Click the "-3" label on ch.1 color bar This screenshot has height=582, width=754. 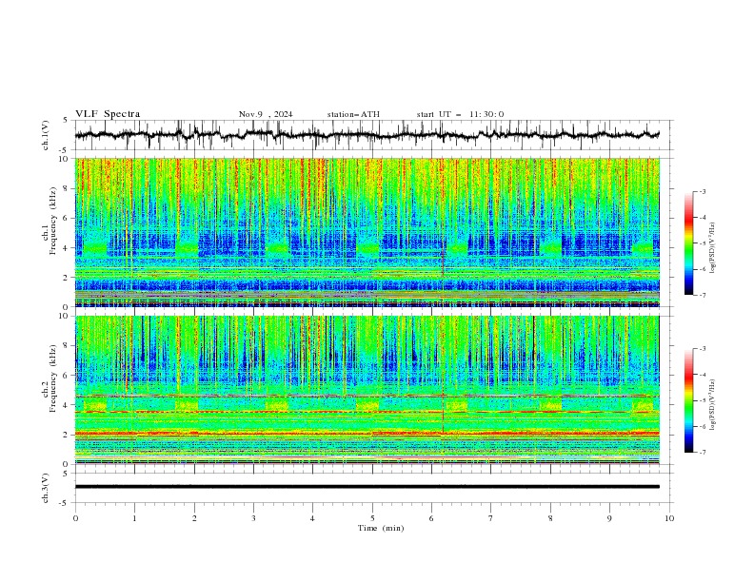pyautogui.click(x=702, y=191)
